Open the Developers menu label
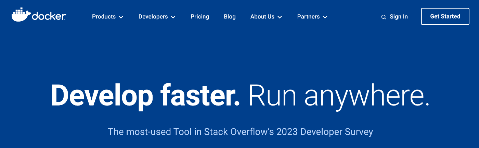Viewport: 479px width, 148px height. click(153, 16)
